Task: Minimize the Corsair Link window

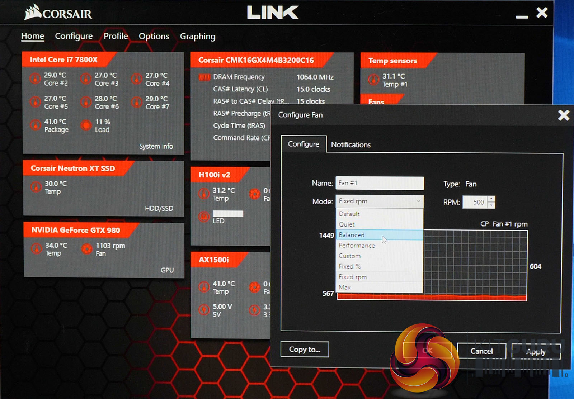Action: pos(522,16)
